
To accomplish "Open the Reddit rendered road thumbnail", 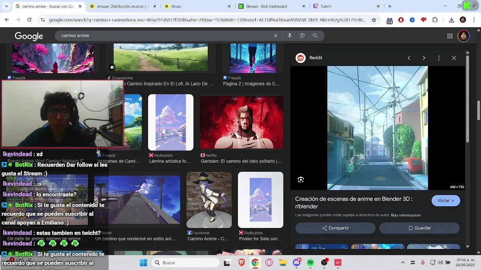I will (137, 200).
